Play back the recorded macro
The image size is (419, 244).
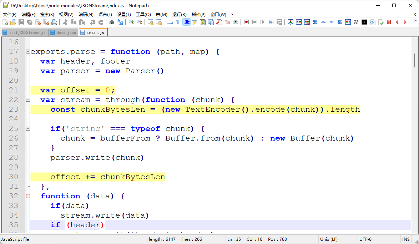[263, 22]
